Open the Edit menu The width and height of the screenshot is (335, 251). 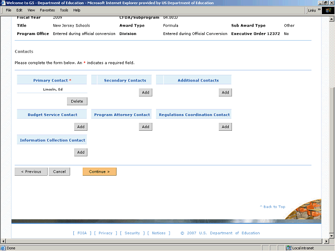click(x=19, y=10)
